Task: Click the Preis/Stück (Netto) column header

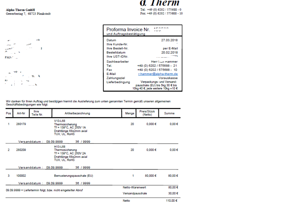Action: point(147,113)
